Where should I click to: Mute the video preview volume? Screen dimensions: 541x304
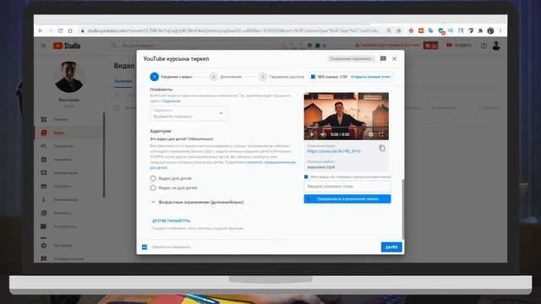point(323,134)
